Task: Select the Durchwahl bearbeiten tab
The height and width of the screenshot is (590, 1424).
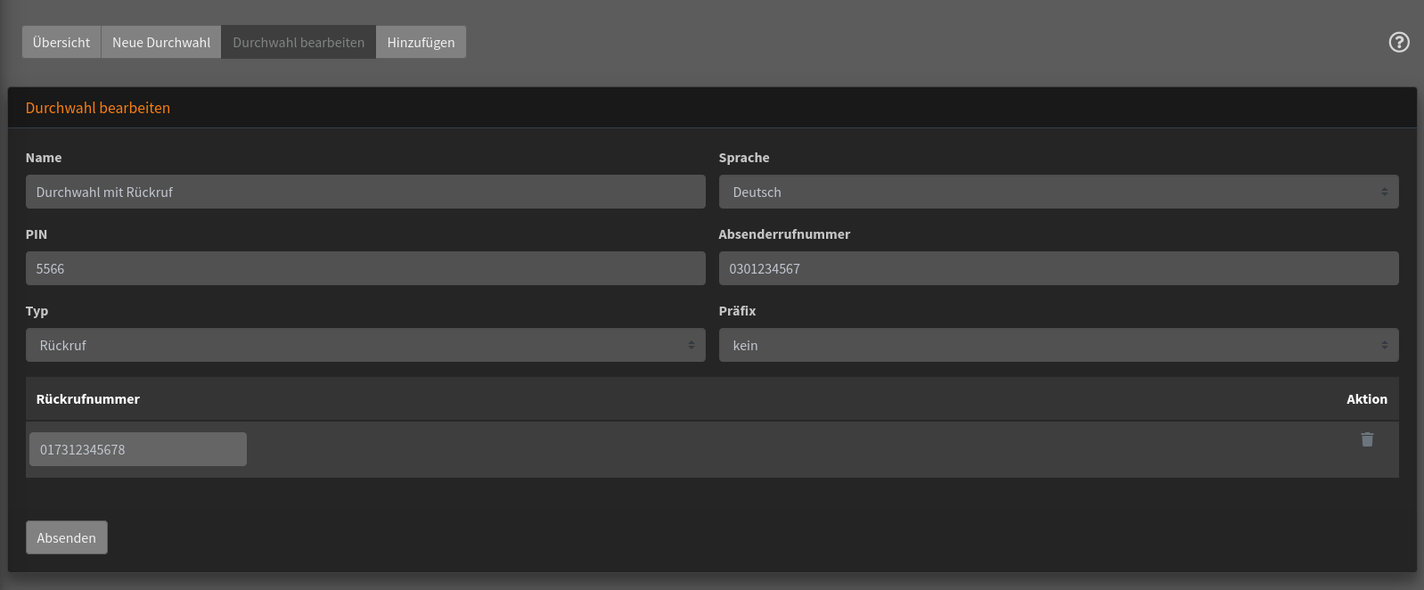Action: point(299,42)
